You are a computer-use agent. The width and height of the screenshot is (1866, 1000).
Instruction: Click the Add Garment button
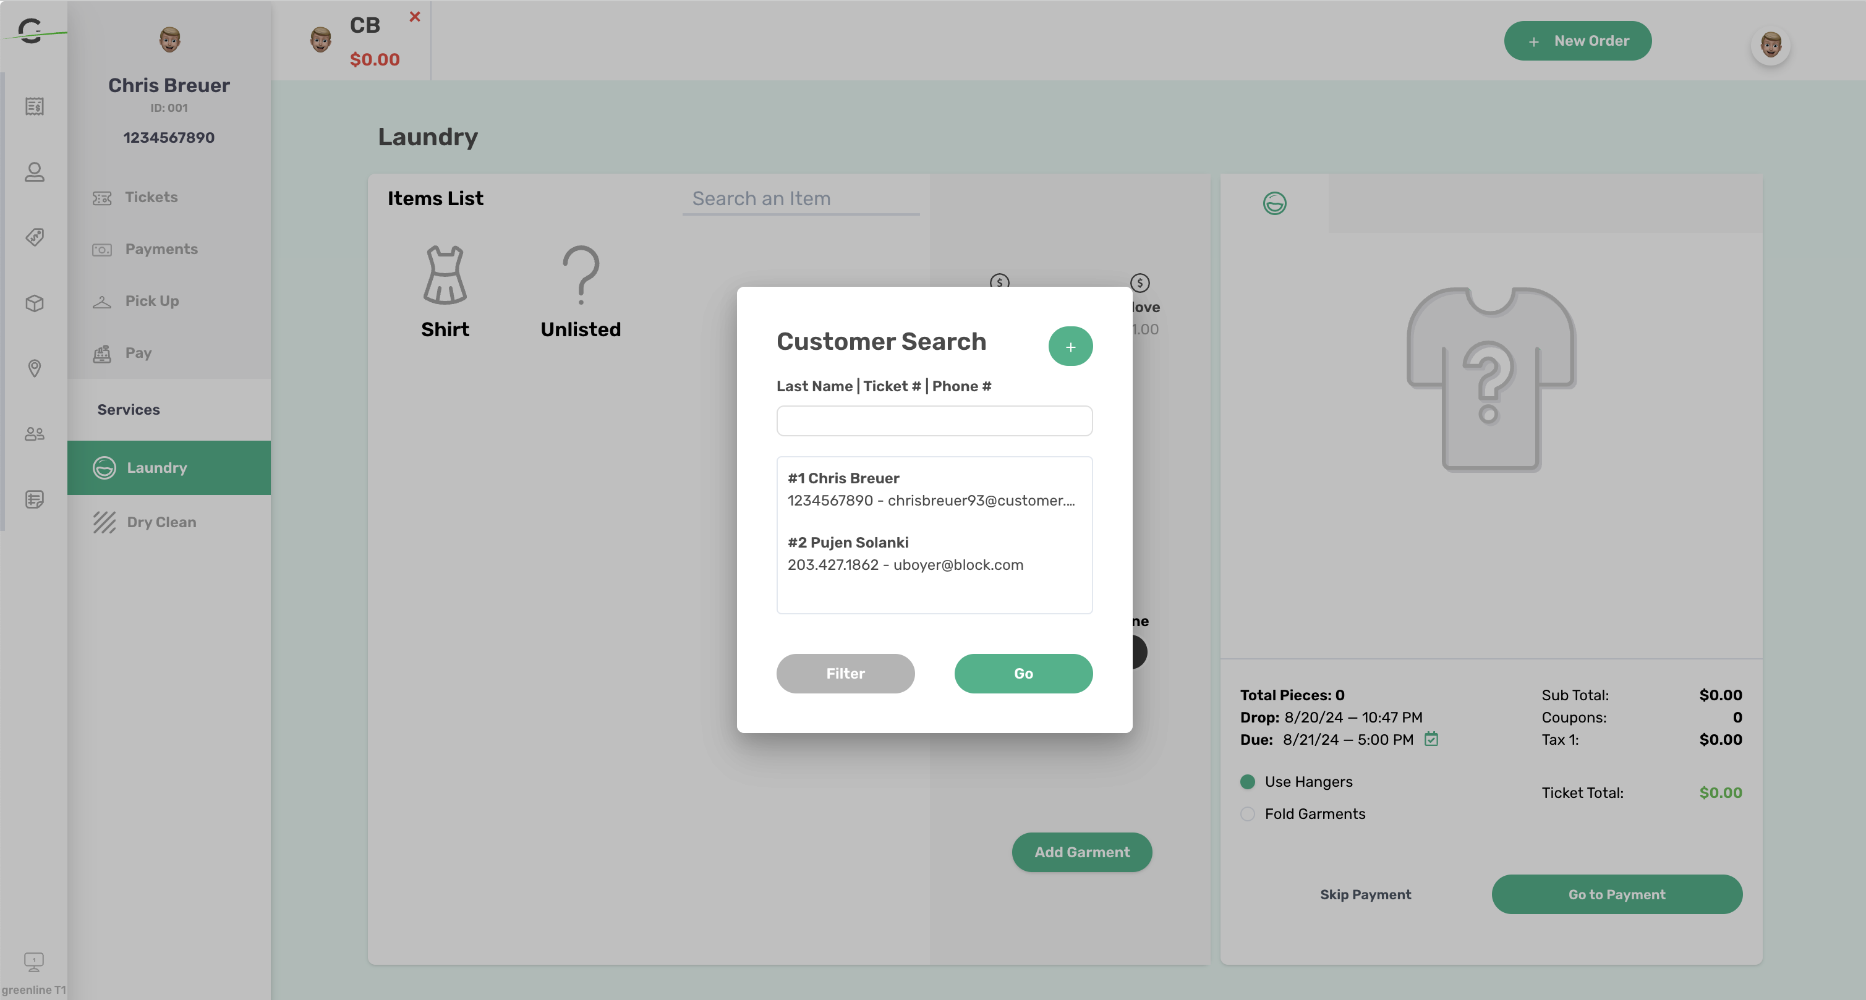tap(1081, 852)
